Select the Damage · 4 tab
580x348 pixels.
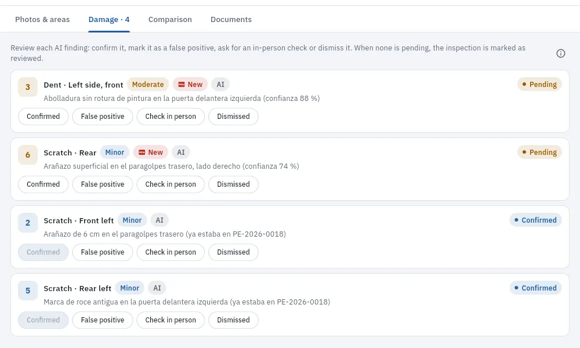109,19
